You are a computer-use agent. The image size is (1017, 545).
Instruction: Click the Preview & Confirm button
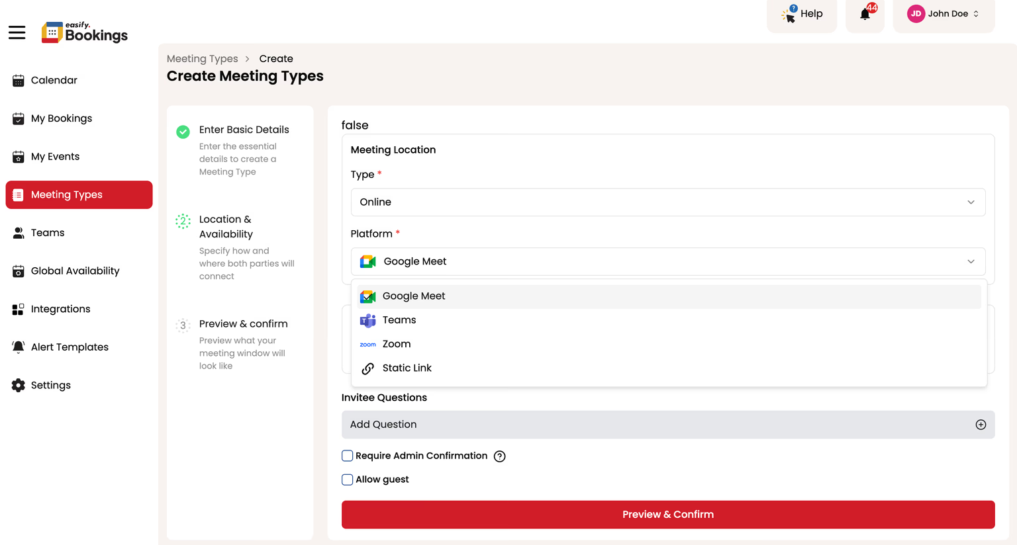click(x=668, y=515)
